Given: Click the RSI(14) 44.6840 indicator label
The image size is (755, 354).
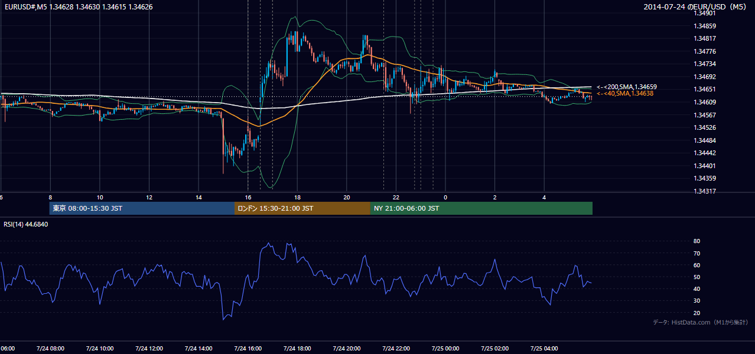Looking at the screenshot, I should pyautogui.click(x=25, y=224).
